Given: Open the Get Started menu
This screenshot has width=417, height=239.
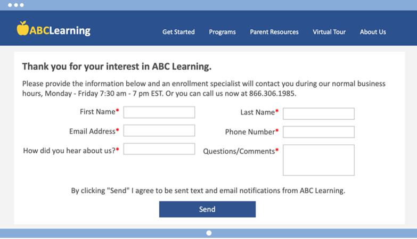Looking at the screenshot, I should coord(178,32).
